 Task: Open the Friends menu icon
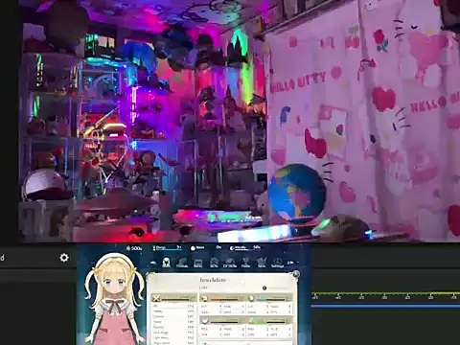tap(182, 263)
